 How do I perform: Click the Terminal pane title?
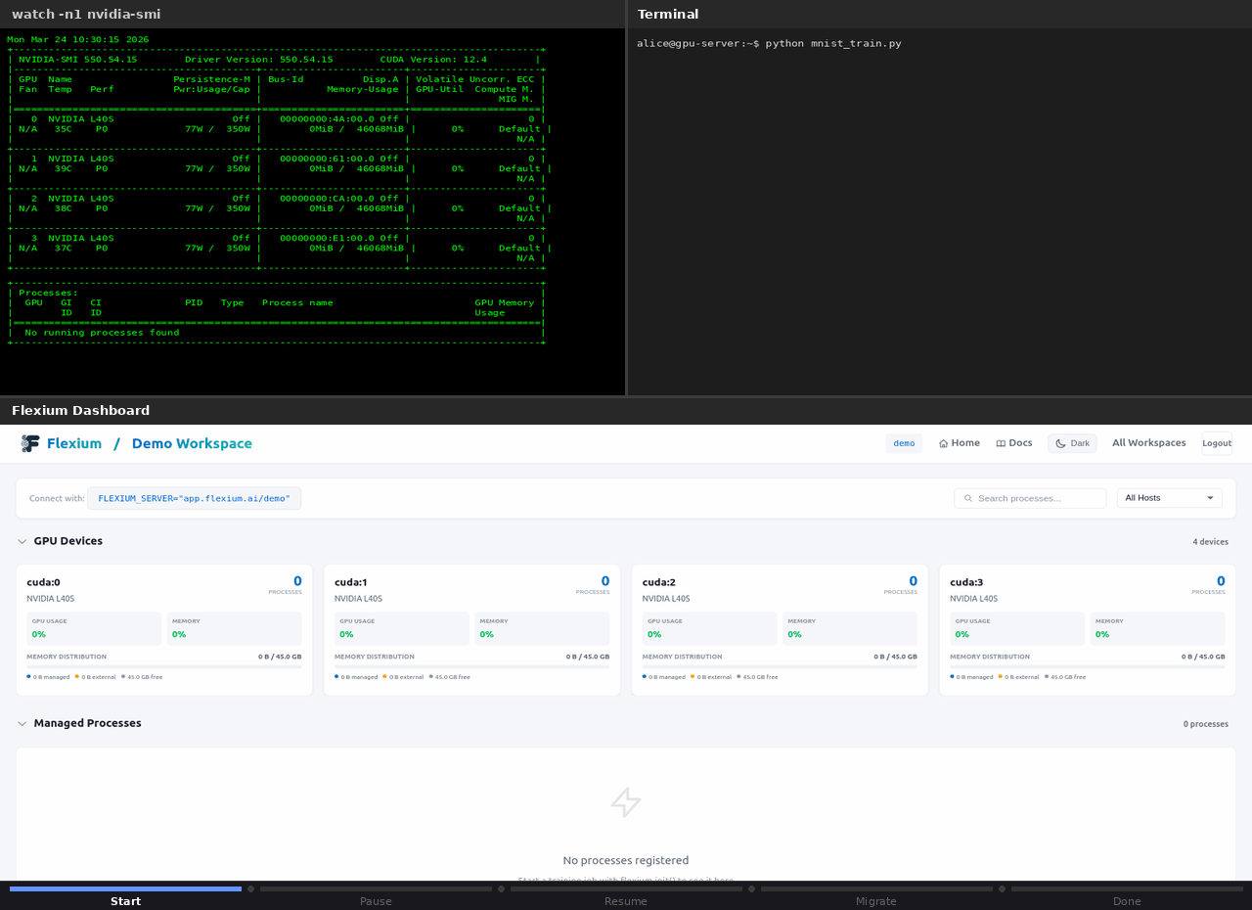(x=668, y=14)
